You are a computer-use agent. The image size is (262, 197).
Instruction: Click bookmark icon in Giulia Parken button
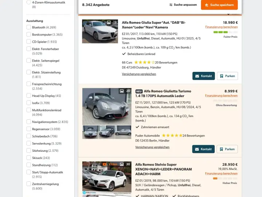pos(222,76)
